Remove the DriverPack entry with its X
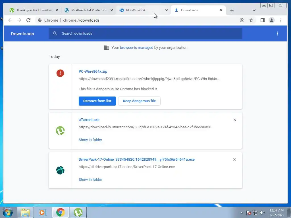291x218 pixels. [x=234, y=160]
